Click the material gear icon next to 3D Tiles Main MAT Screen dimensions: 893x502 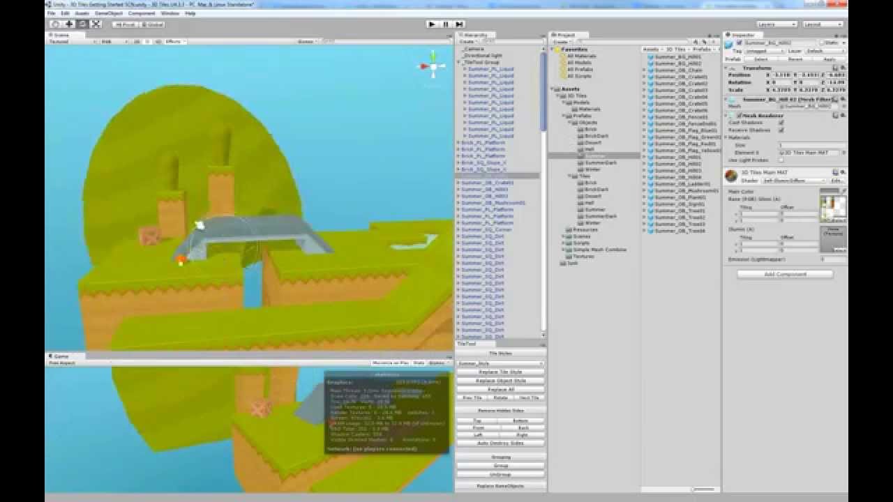(x=843, y=172)
